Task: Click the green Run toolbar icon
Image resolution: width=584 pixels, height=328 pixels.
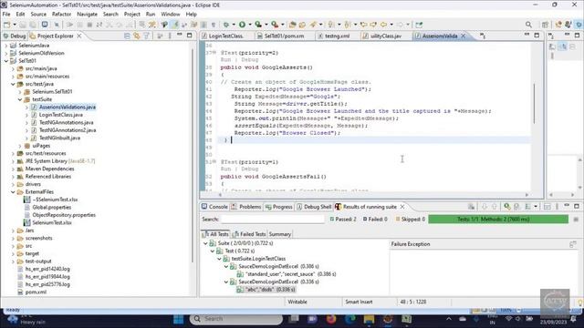Action: coord(242,25)
